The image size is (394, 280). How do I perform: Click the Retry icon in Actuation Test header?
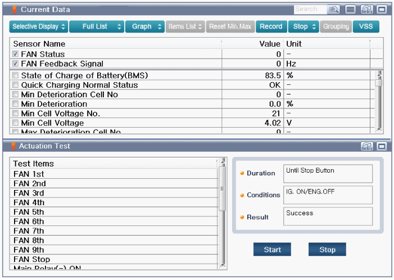[x=366, y=146]
